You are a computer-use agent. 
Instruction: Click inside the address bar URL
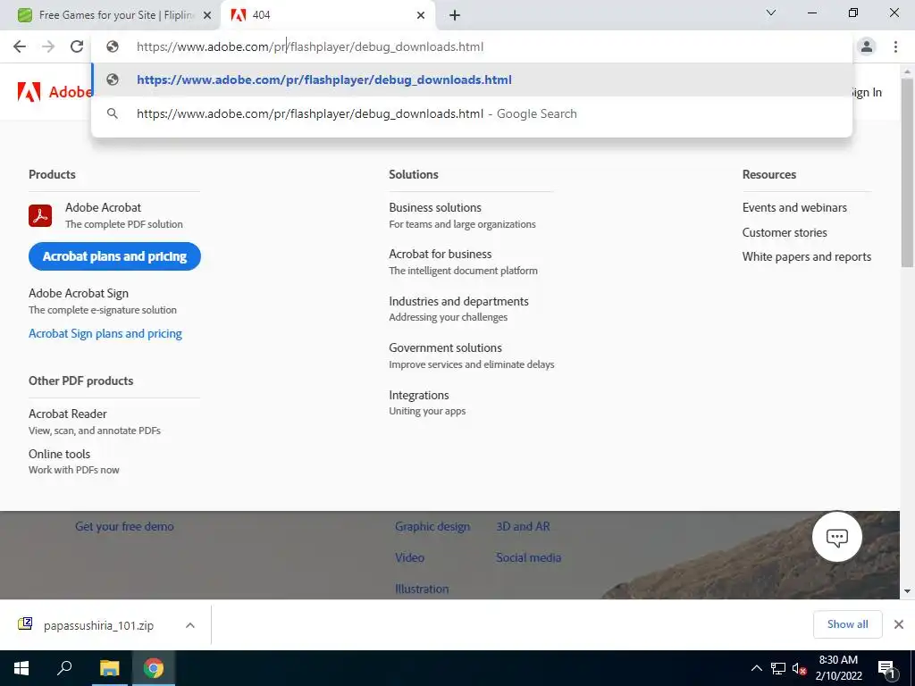click(x=309, y=46)
